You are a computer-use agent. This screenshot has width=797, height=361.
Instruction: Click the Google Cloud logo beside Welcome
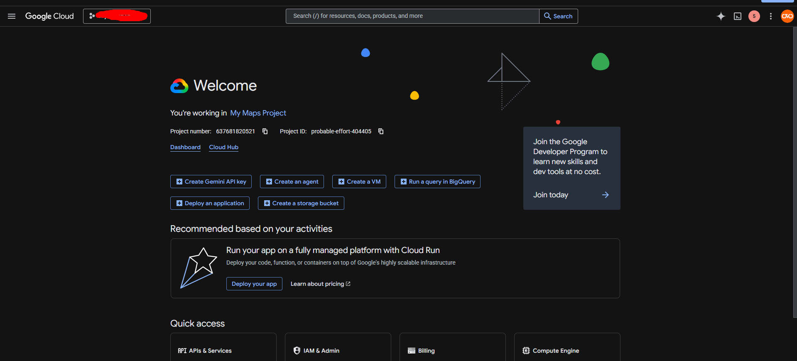click(x=179, y=86)
